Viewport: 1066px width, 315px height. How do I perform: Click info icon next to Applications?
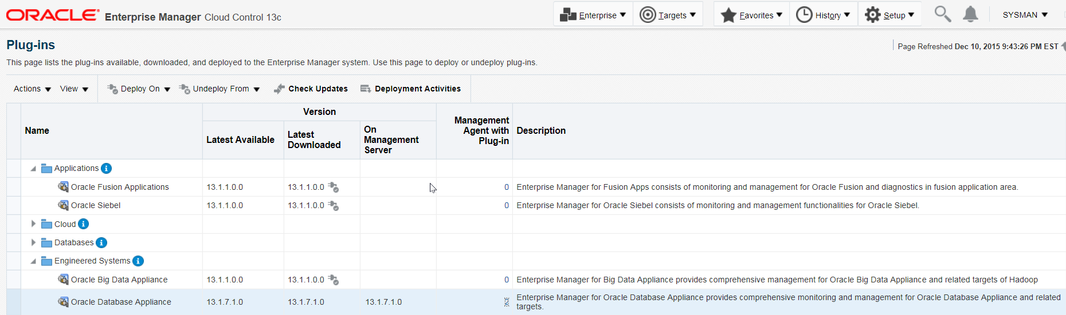(x=106, y=168)
